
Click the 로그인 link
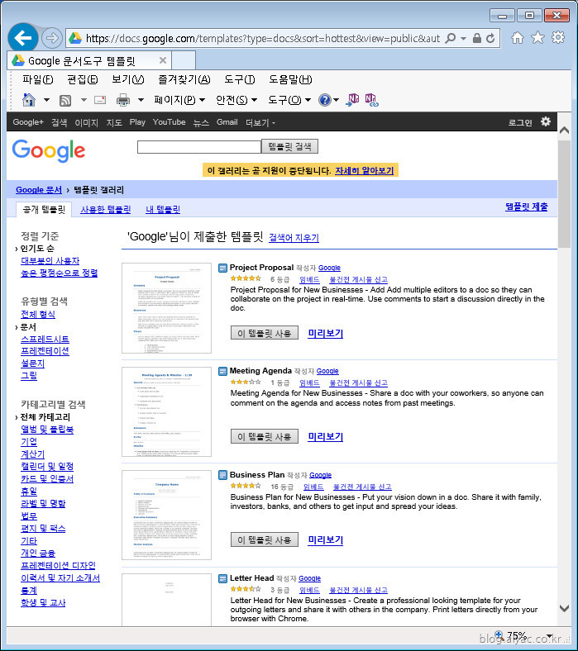click(520, 122)
